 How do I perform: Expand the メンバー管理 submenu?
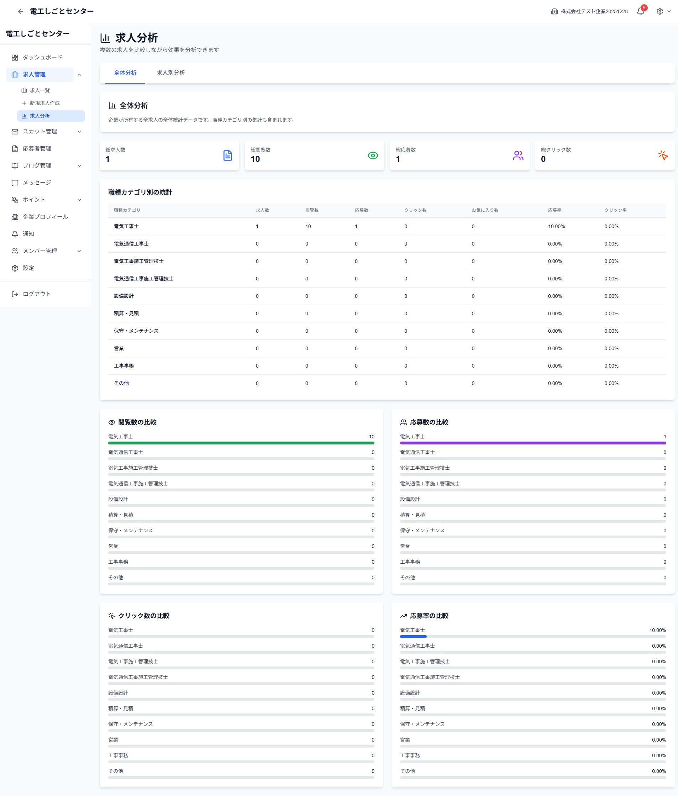click(80, 251)
